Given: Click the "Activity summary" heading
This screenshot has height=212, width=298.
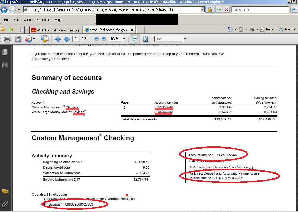Looking at the screenshot, I should [52, 156].
